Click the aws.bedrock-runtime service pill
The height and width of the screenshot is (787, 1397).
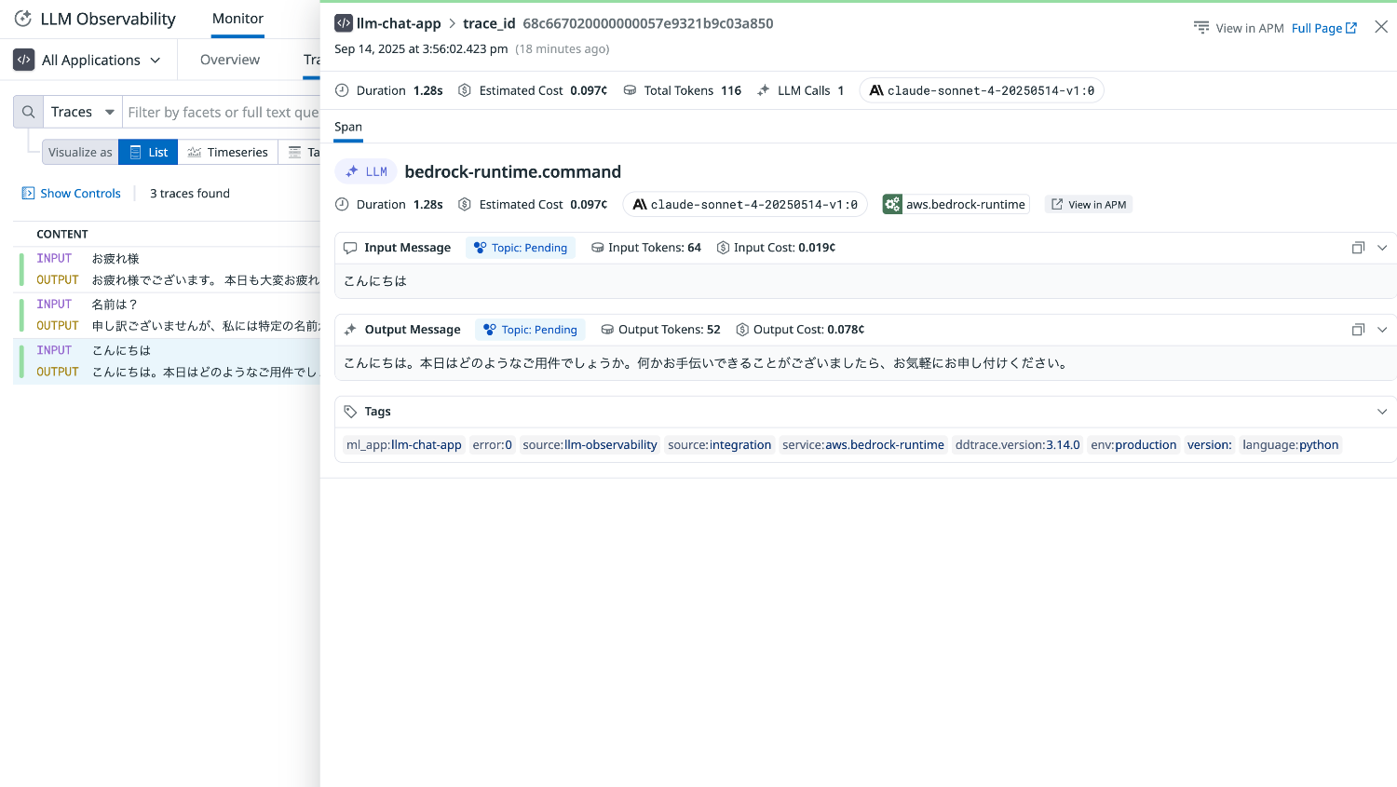click(956, 204)
